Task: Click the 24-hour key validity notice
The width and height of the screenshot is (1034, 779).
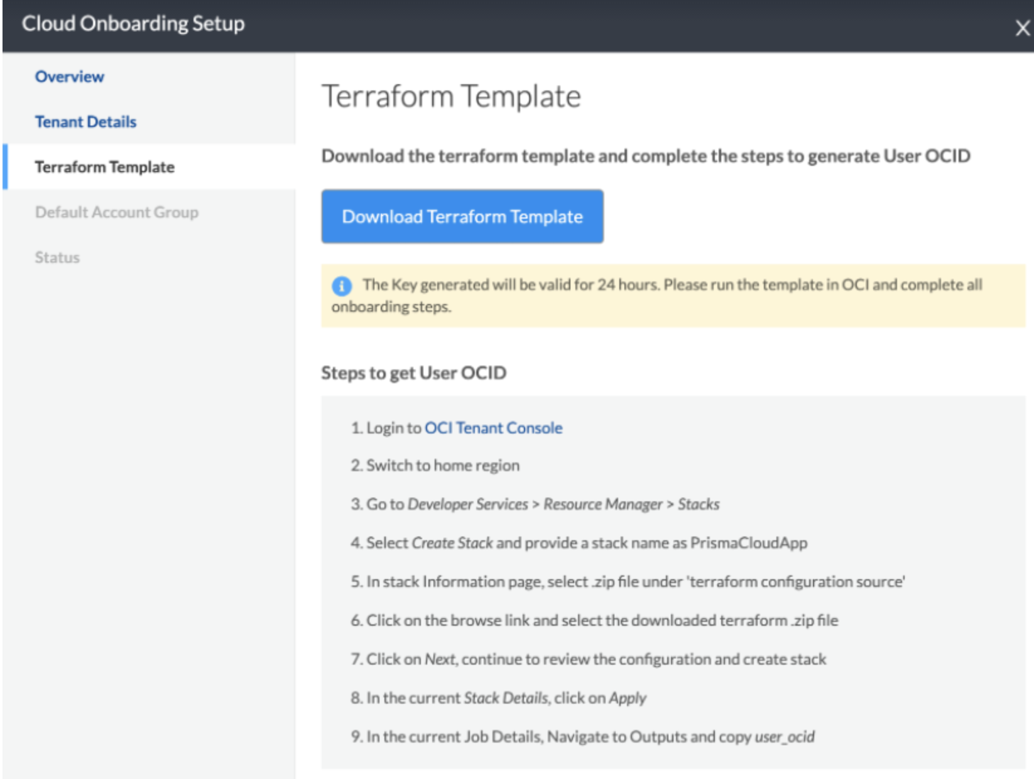Action: click(x=672, y=295)
